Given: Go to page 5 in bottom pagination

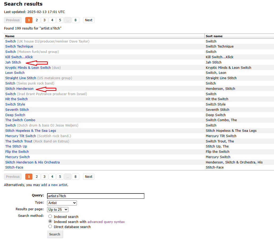Looking at the screenshot, I should tap(60, 177).
